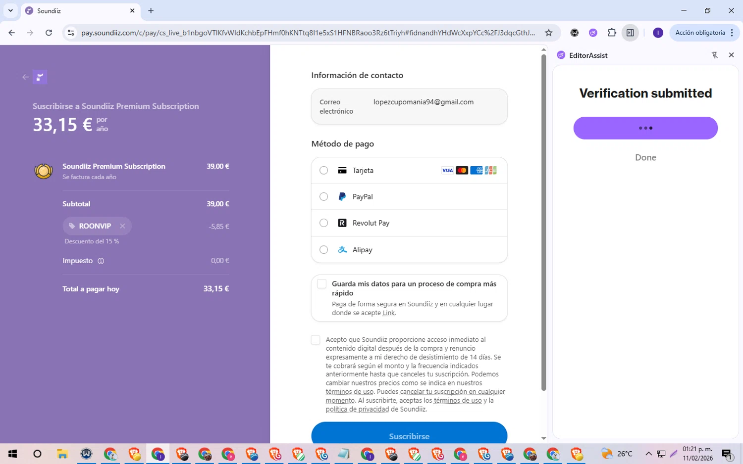The width and height of the screenshot is (743, 464).
Task: Show hidden system tray icons
Action: (648, 454)
